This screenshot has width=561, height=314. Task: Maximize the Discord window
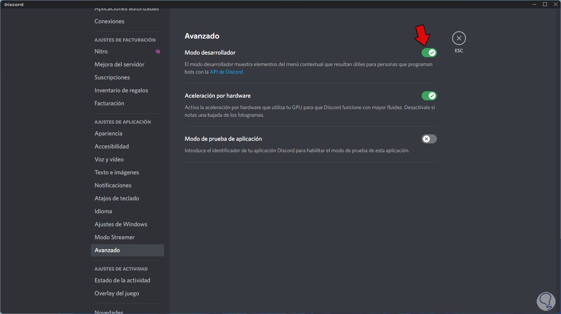pos(545,4)
